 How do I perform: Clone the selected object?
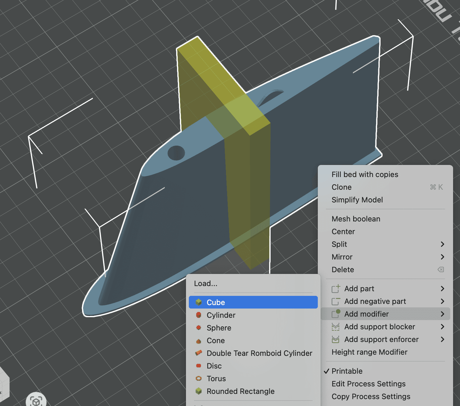(x=385, y=187)
